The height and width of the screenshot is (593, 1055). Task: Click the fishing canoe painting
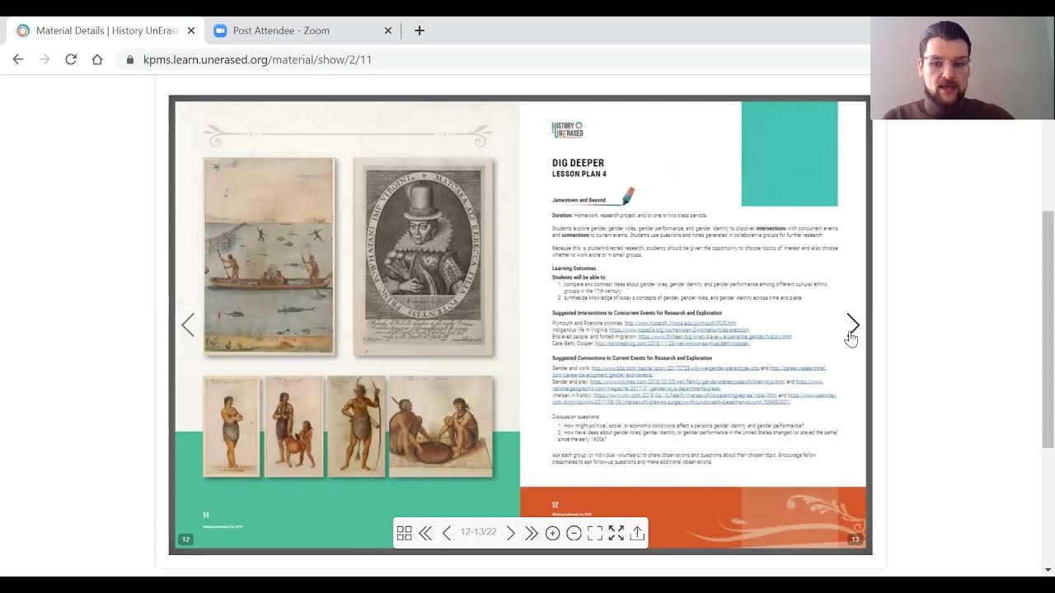(x=269, y=256)
